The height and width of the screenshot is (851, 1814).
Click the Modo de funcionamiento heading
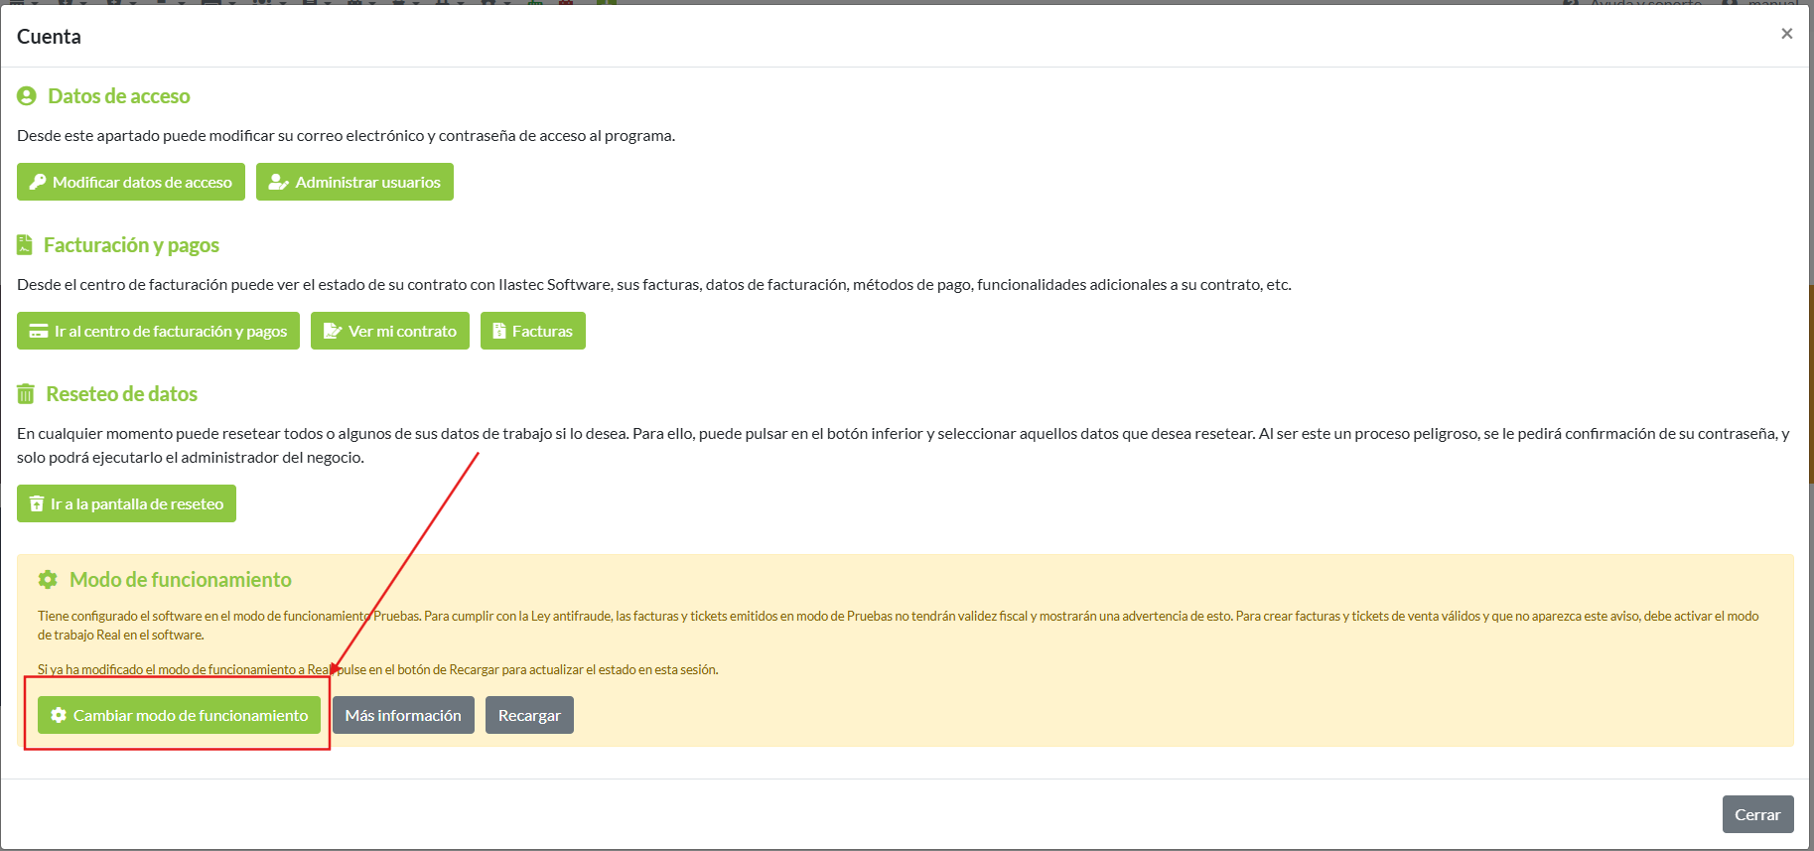tap(181, 580)
